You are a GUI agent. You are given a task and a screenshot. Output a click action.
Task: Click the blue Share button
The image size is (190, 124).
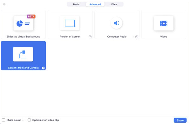[x=180, y=120]
